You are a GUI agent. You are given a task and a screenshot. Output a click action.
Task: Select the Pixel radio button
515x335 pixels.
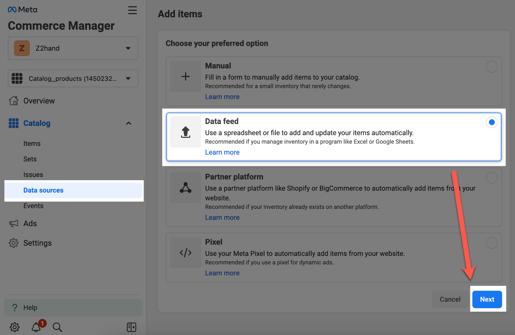(492, 243)
